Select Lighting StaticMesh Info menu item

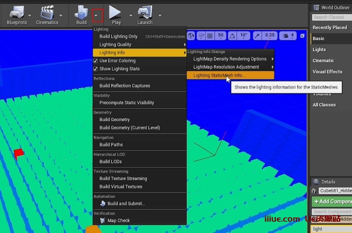(x=219, y=76)
